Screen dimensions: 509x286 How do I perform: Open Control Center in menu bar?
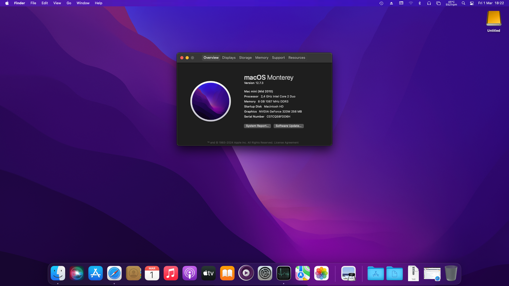[x=472, y=3]
